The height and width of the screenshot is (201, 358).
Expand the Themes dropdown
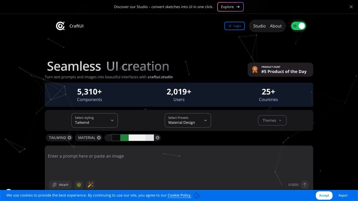coord(272,120)
